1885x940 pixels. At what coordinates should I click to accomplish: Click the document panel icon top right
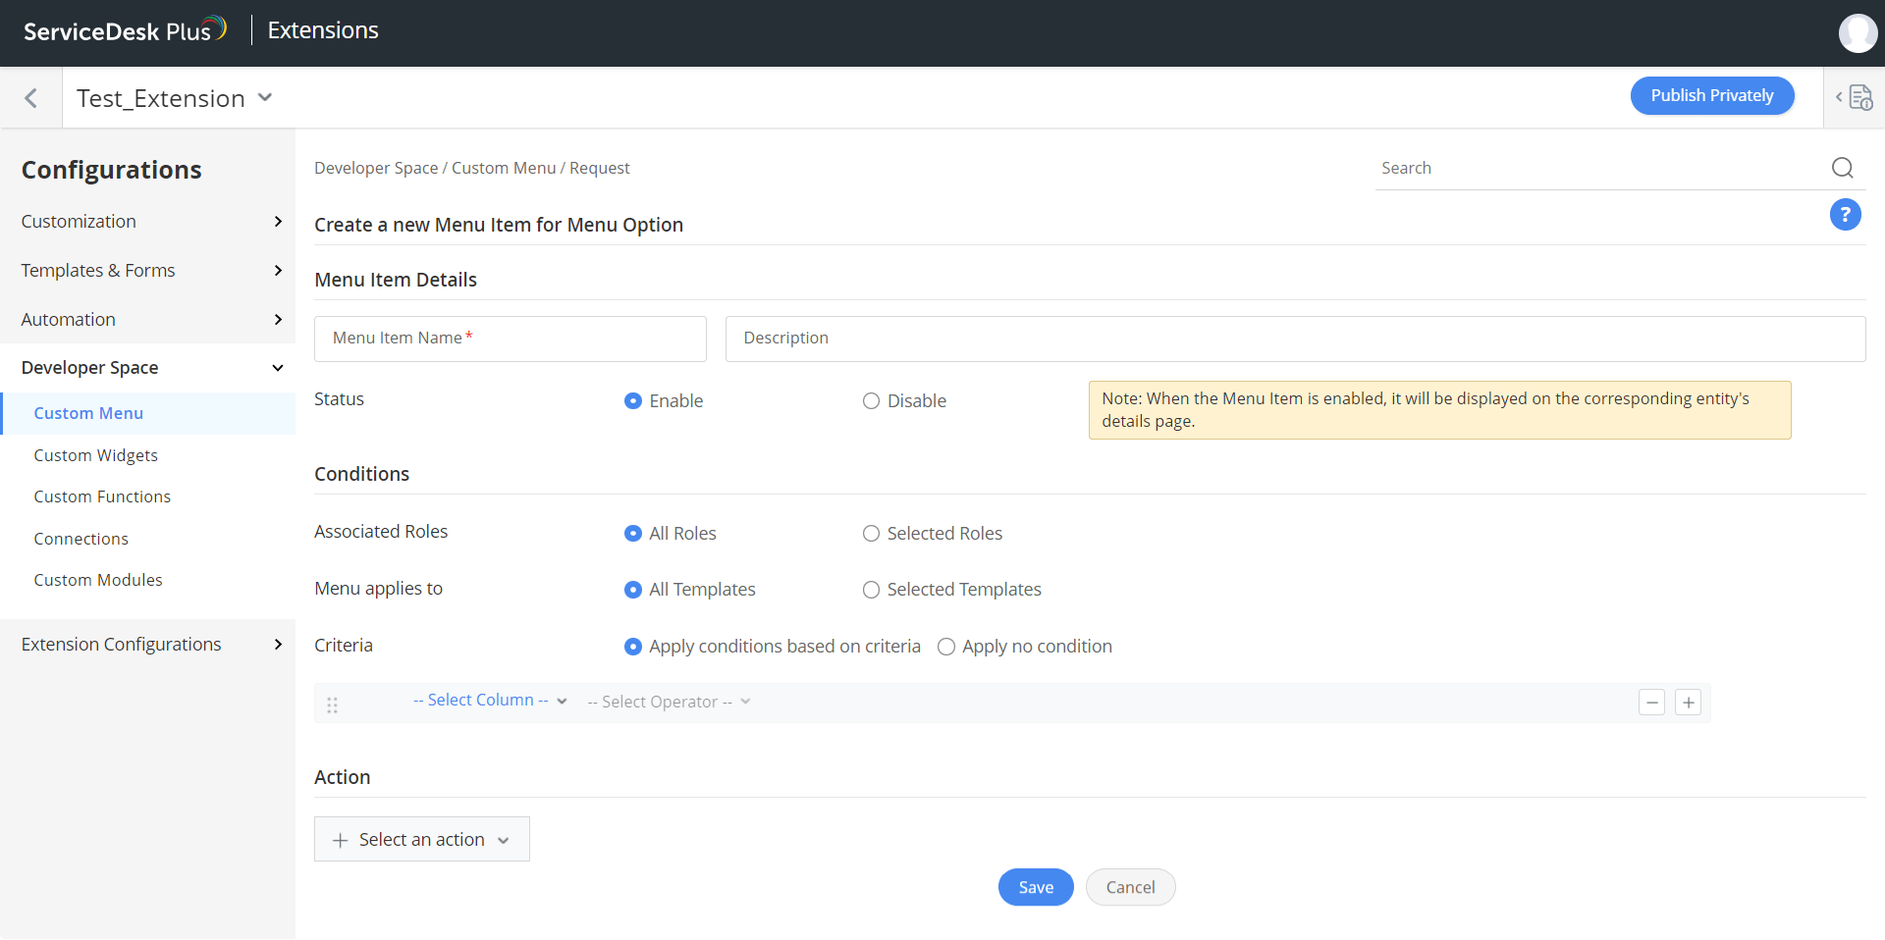pyautogui.click(x=1859, y=98)
